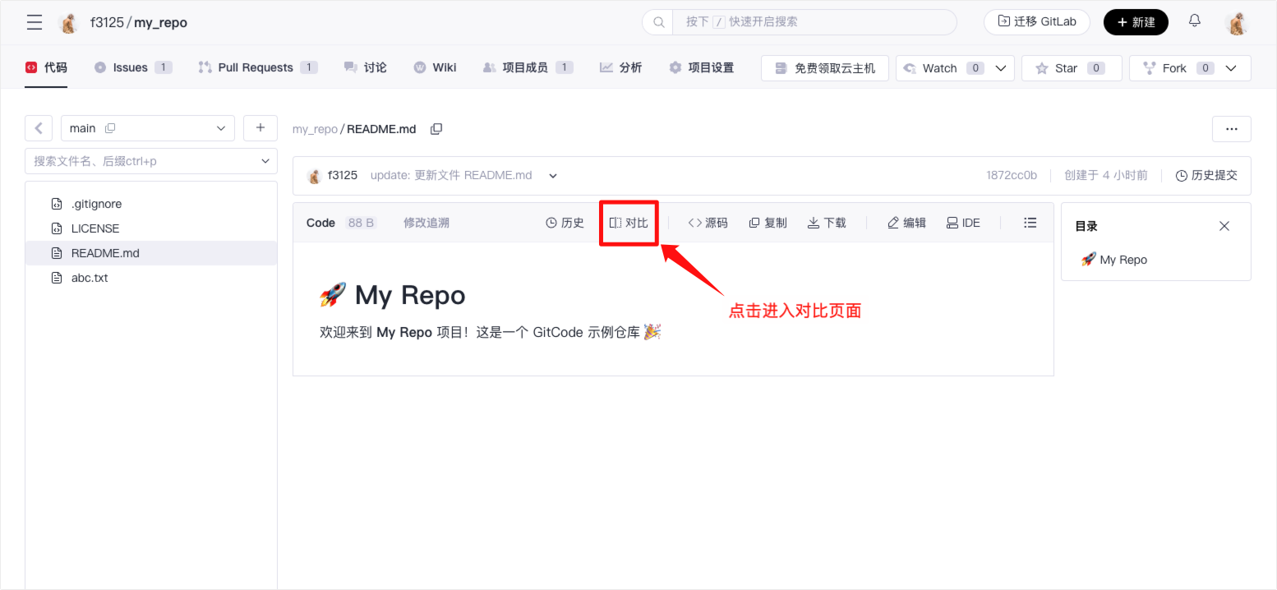The image size is (1277, 590).
Task: Switch to Pull Requests tab
Action: [x=256, y=67]
